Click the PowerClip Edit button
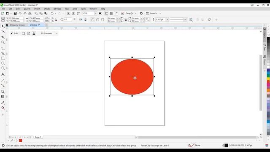The height and width of the screenshot is (152, 270). [x=14, y=33]
